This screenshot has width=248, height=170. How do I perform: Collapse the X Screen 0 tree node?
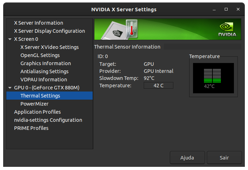(10, 39)
